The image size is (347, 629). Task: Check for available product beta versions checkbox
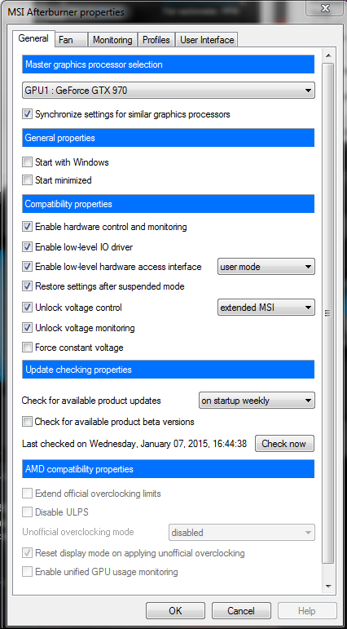point(27,422)
